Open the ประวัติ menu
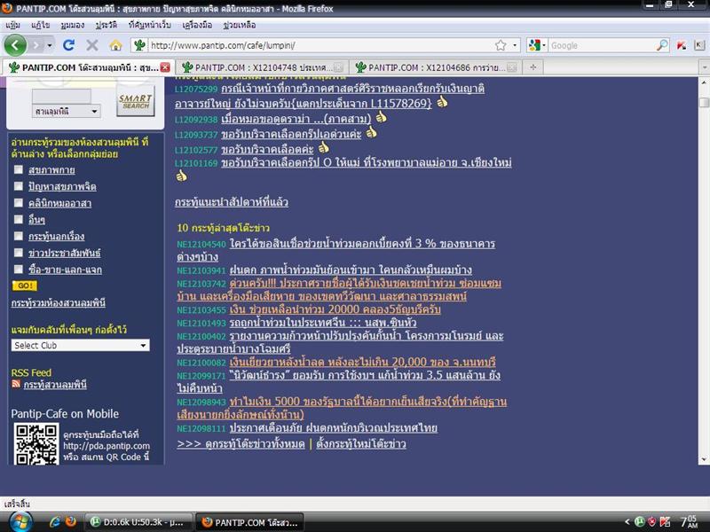710x532 pixels. pos(106,25)
